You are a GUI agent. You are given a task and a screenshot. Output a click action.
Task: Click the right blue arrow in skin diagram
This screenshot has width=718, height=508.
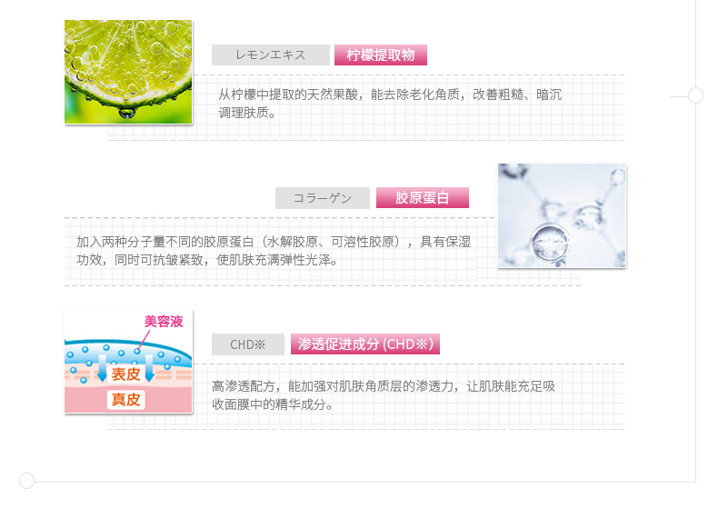149,367
